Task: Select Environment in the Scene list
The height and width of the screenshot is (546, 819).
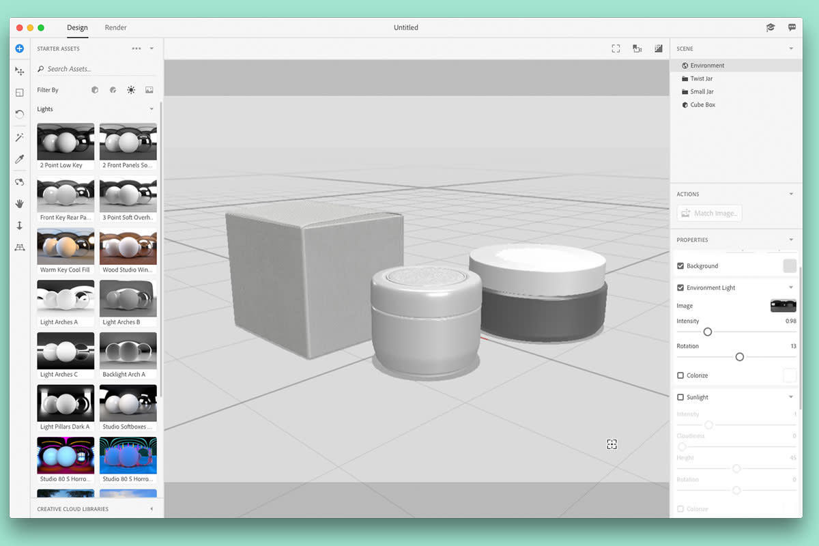Action: pyautogui.click(x=736, y=66)
